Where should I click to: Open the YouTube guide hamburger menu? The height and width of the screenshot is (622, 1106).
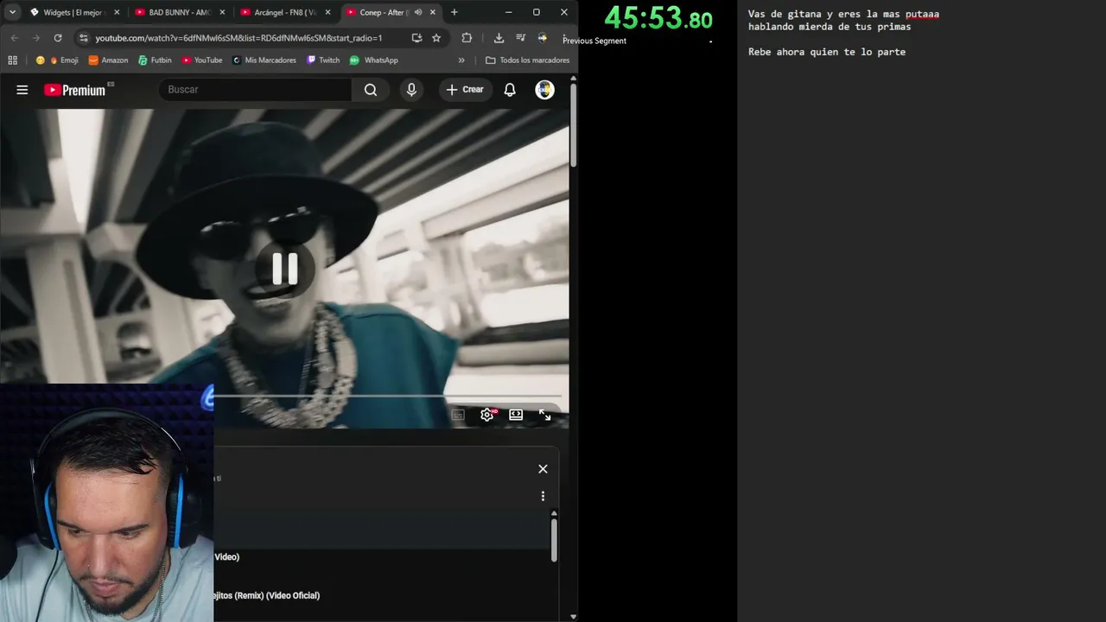pyautogui.click(x=22, y=90)
